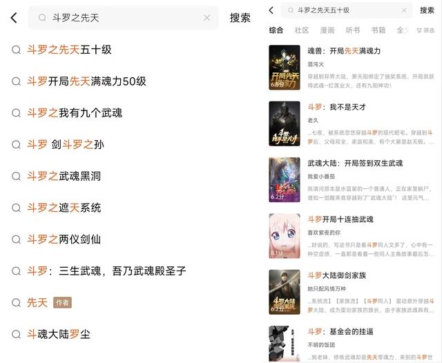Tap the anime girl cover for 斗罗开局十连抽武魂
The height and width of the screenshot is (363, 442).
(x=285, y=236)
